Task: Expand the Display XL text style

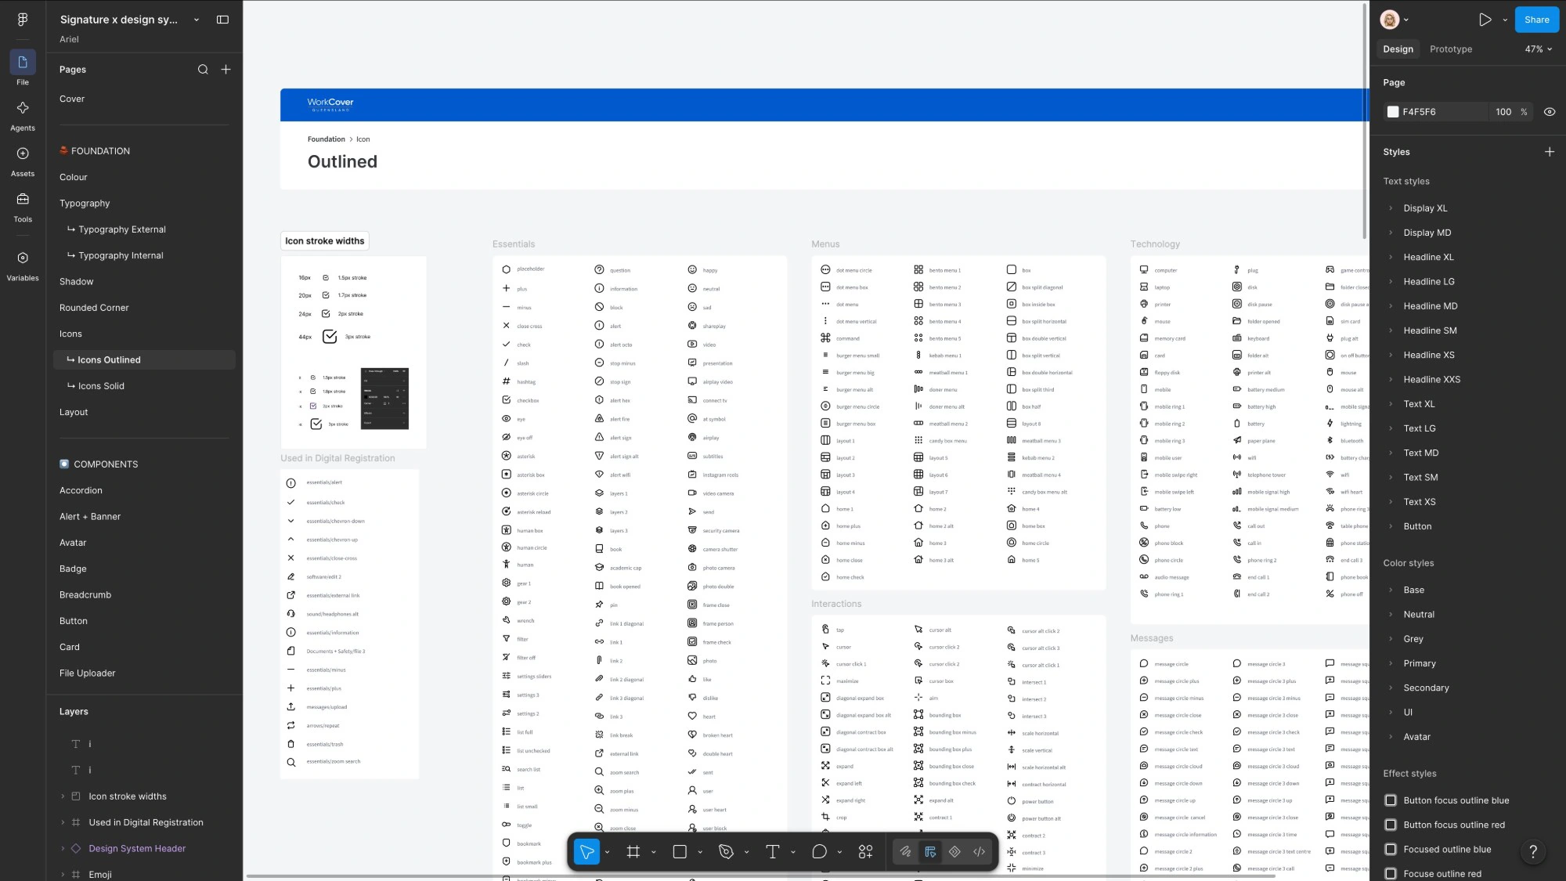Action: (1391, 208)
